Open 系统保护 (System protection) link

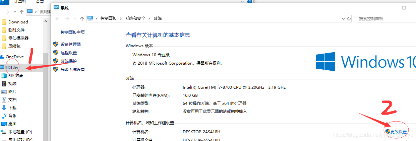pos(69,61)
